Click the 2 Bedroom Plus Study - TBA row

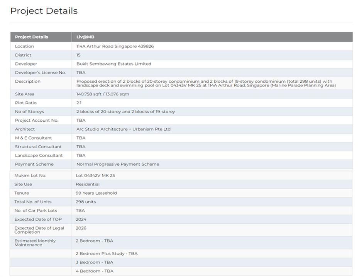coord(107,254)
